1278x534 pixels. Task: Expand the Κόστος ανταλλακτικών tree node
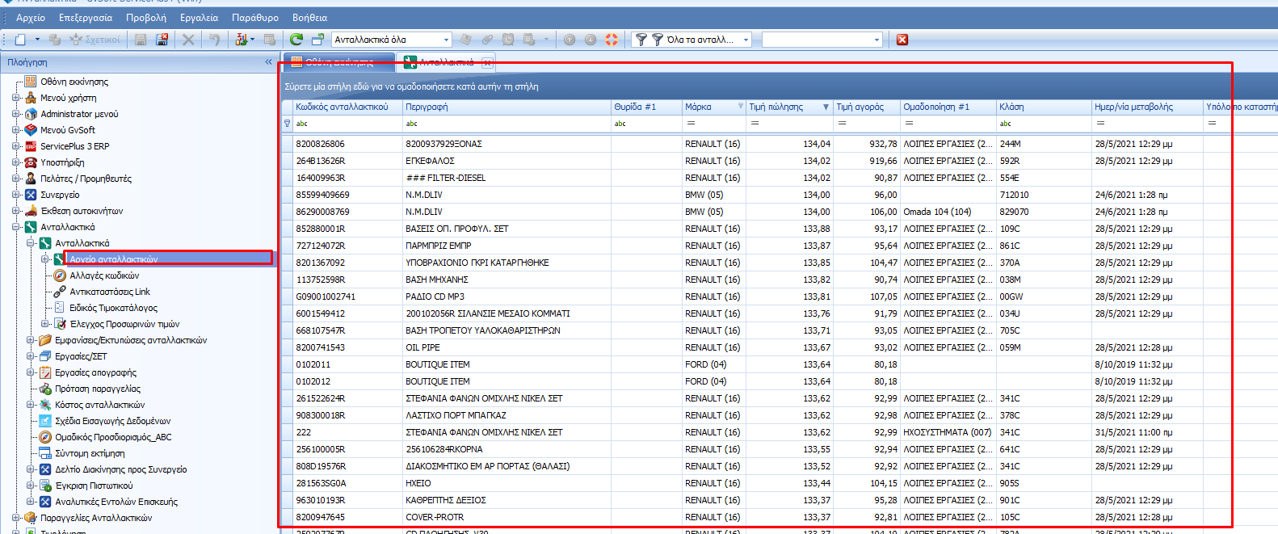pyautogui.click(x=30, y=405)
